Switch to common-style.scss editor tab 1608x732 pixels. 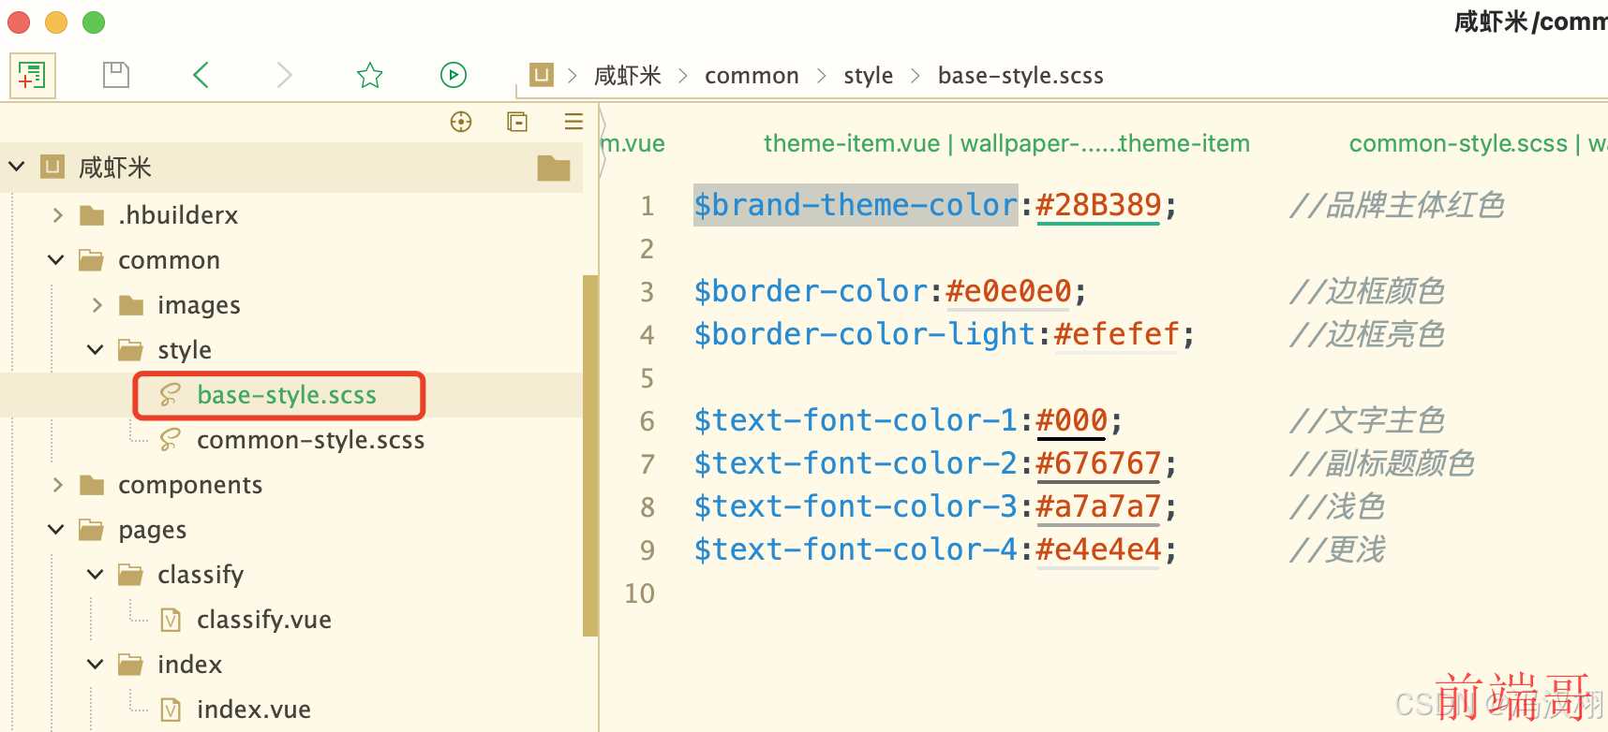click(1478, 143)
